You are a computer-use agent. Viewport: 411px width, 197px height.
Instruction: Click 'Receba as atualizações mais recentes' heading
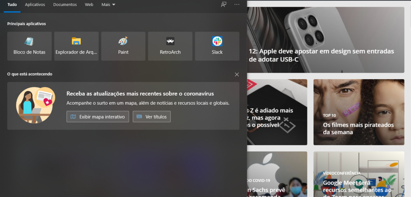pos(140,94)
